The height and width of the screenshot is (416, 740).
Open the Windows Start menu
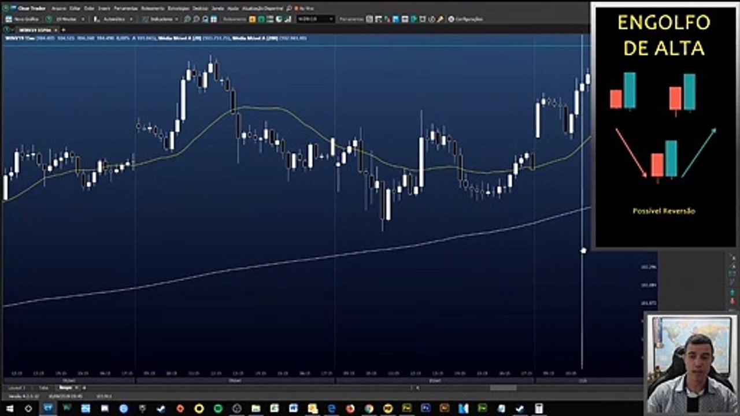coord(9,408)
